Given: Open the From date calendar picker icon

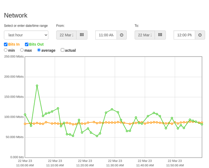Looking at the screenshot, I should (x=82, y=35).
